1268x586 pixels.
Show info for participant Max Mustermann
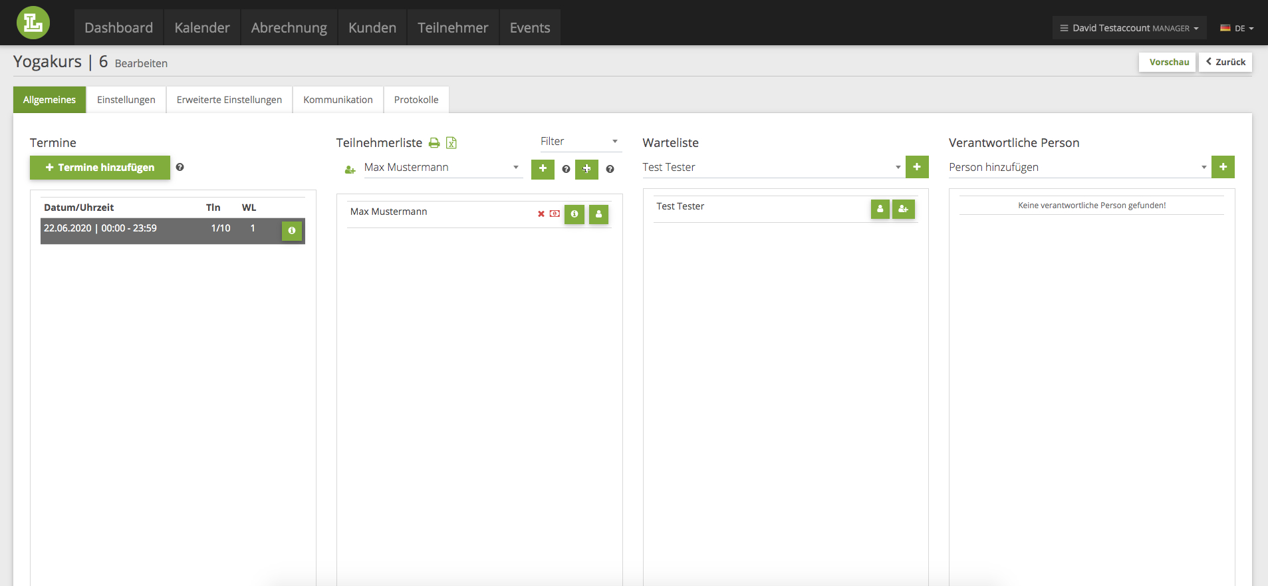(x=574, y=214)
